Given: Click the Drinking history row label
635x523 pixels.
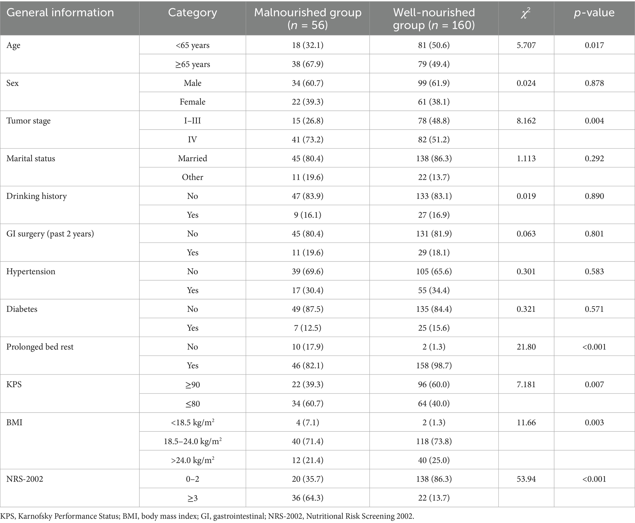Looking at the screenshot, I should tap(37, 196).
